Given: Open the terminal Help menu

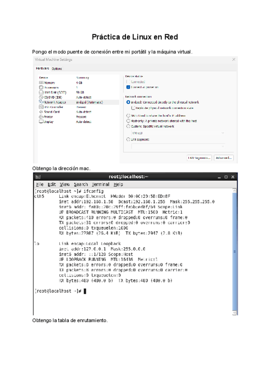Looking at the screenshot, I should tap(118, 184).
